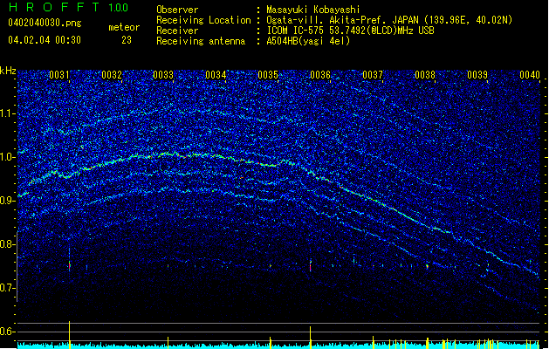
Task: Click the red meteor echo below 0036
Action: pos(310,266)
